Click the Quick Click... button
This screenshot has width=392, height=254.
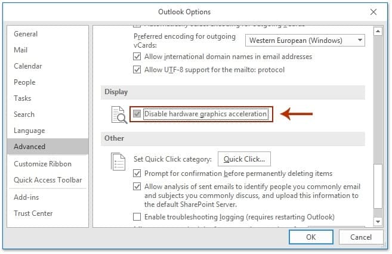(x=244, y=159)
